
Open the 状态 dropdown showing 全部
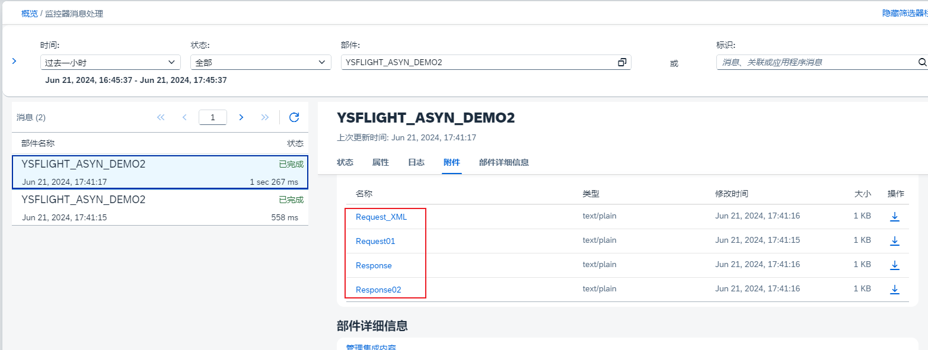(260, 62)
